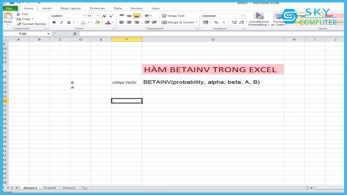This screenshot has width=347, height=195.
Task: Increase decimal places
Action: [234, 22]
